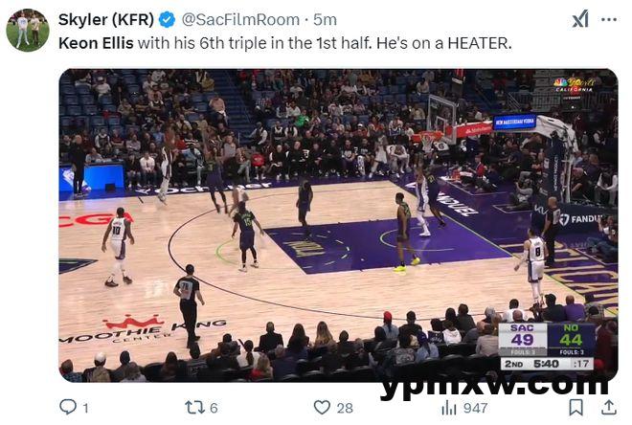This screenshot has height=425, width=632.
Task: Click the reply count number 1
Action: tap(85, 408)
